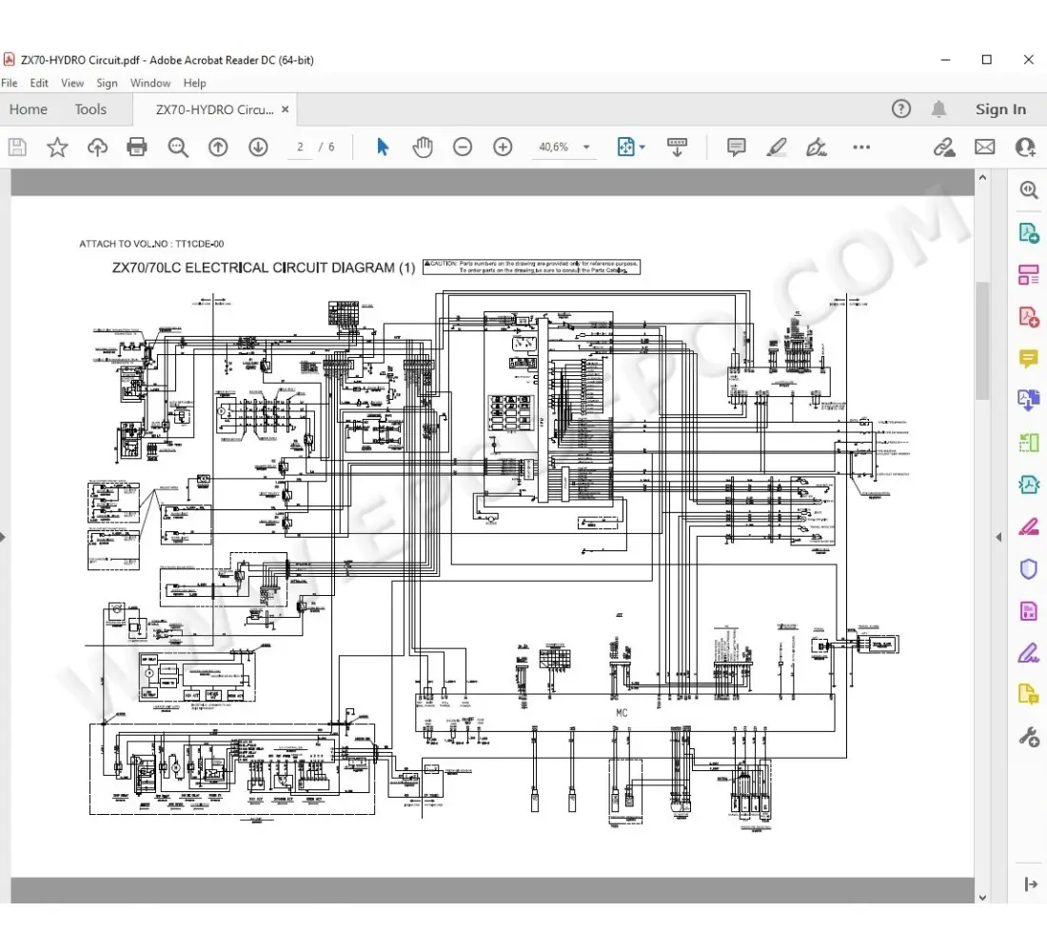Open the Help question mark icon

pyautogui.click(x=900, y=109)
